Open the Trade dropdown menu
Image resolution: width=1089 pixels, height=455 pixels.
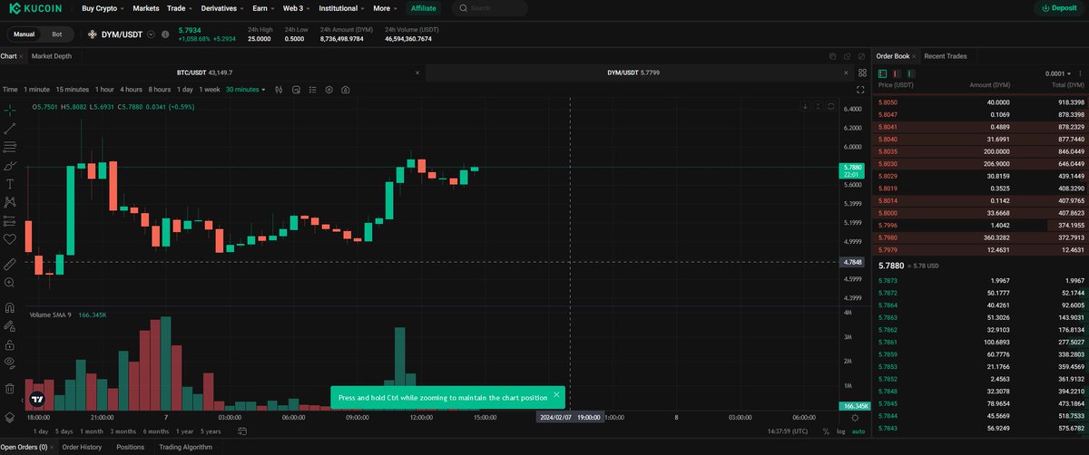(x=180, y=8)
